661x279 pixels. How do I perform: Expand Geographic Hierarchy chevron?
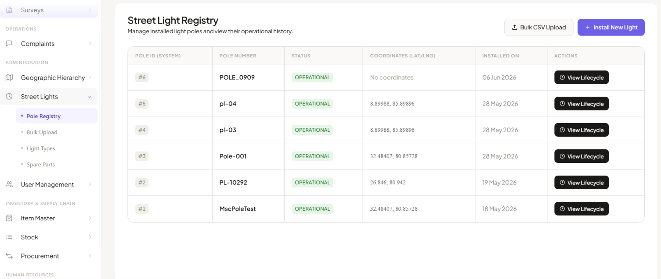point(90,78)
